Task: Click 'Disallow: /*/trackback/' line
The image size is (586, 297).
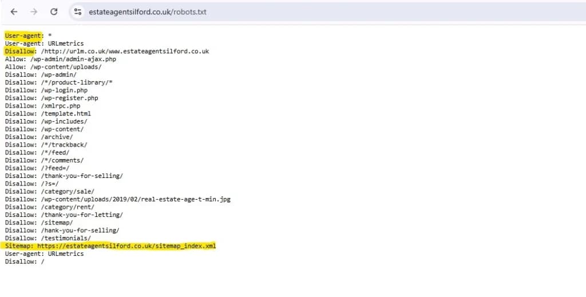Action: 46,145
